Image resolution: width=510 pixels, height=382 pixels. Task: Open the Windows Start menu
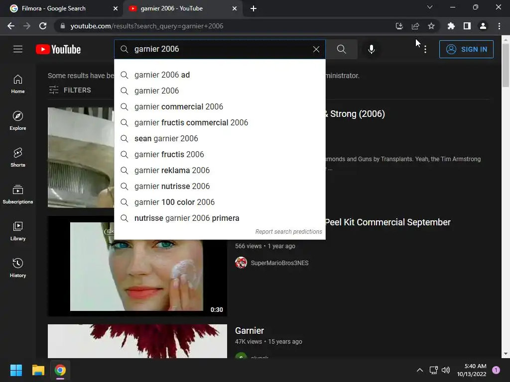(16, 370)
